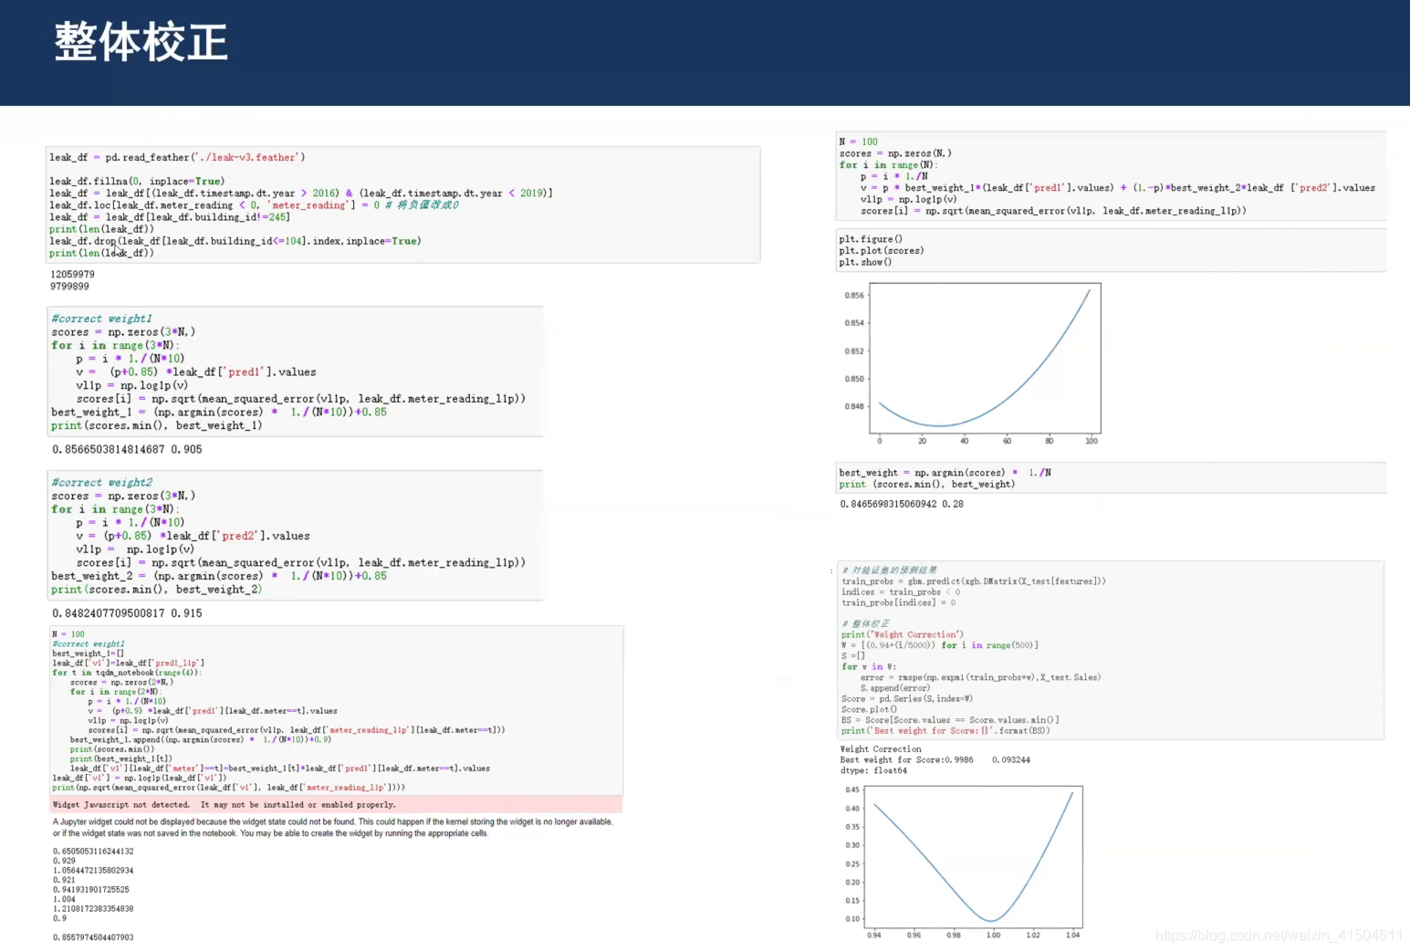Image resolution: width=1410 pixels, height=952 pixels.
Task: Click 'print(scores.min(), best_weight_1)' line
Action: coord(157,425)
